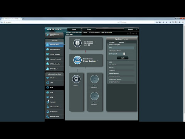The image size is (185, 139).
Task: Open VPN settings page
Action: coord(54,97)
